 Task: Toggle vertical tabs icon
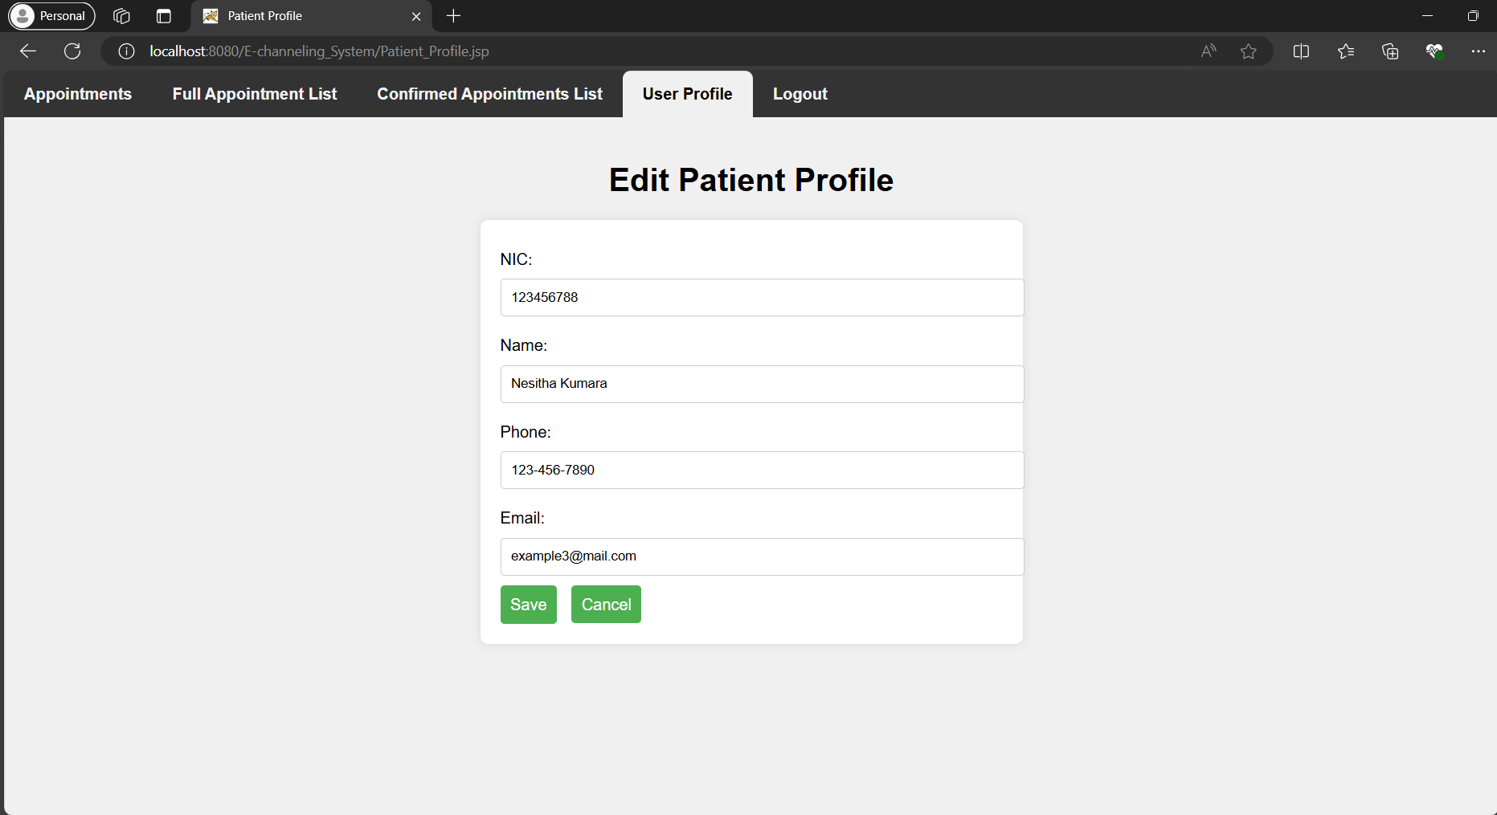tap(164, 16)
